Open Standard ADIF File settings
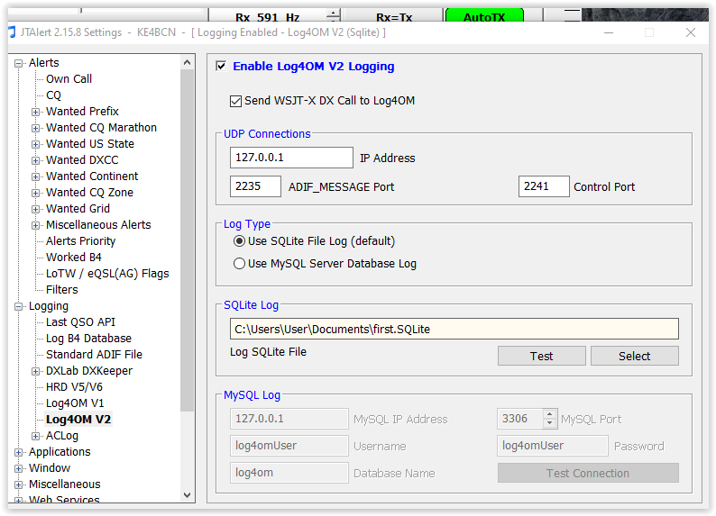Viewport: 716px width, 516px height. click(x=94, y=354)
